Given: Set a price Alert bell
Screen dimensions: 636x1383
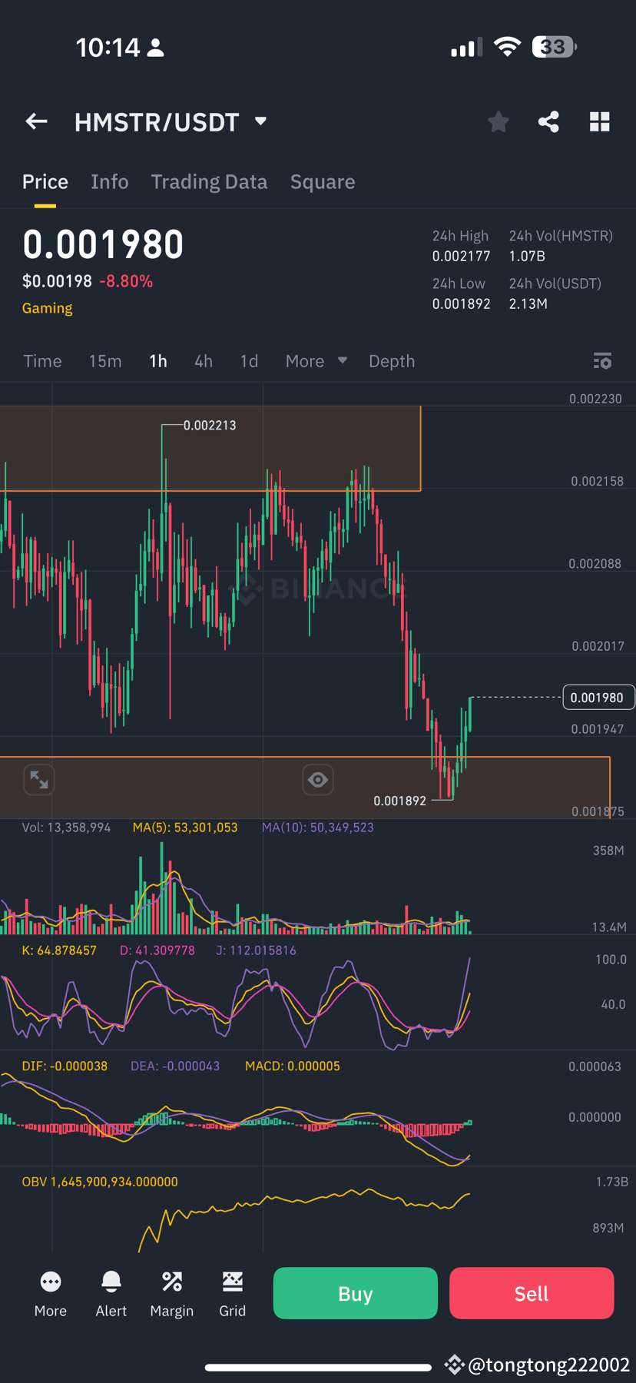Looking at the screenshot, I should point(111,1282).
